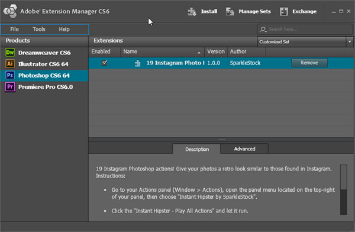Open the Help menu
This screenshot has width=355, height=232.
[64, 29]
